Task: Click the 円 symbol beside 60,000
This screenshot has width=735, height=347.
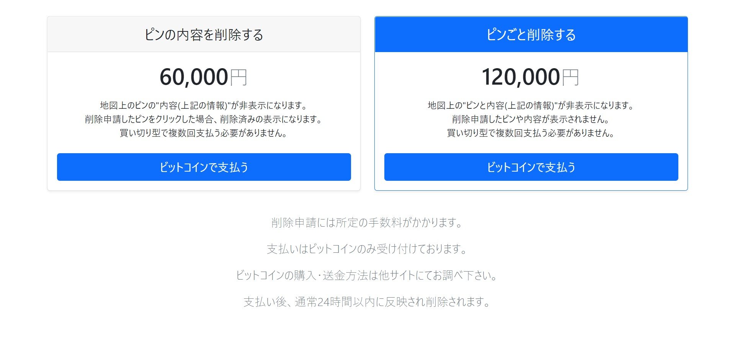Action: tap(238, 77)
